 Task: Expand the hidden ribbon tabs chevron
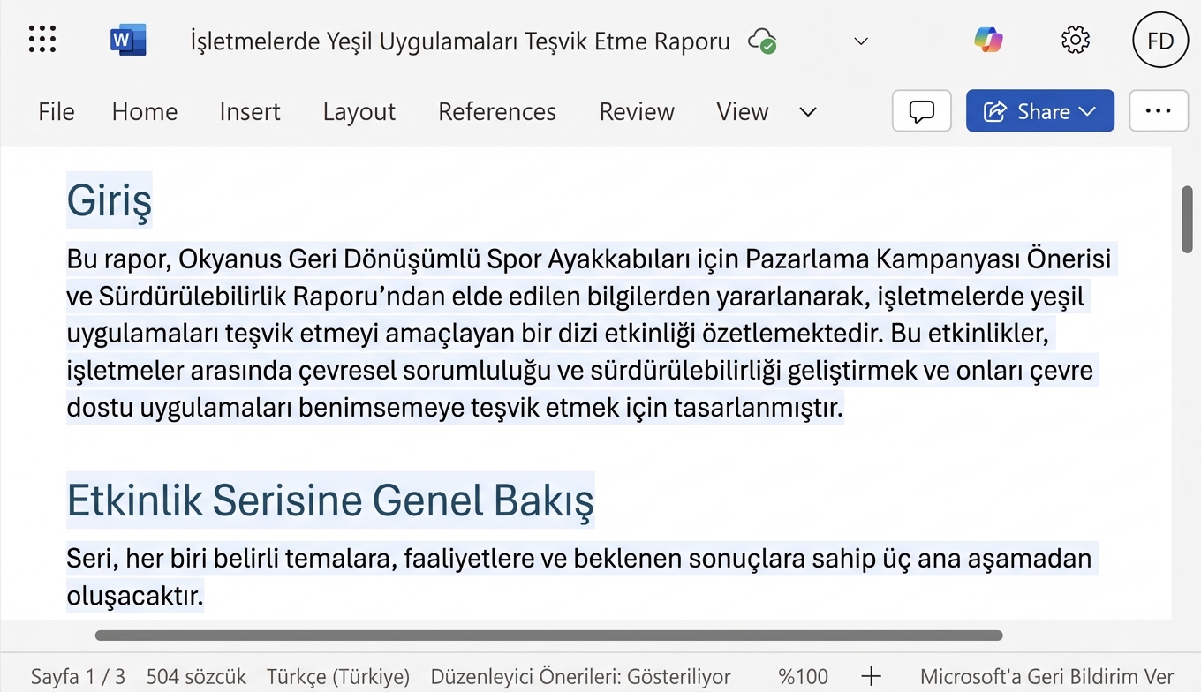[x=807, y=113]
